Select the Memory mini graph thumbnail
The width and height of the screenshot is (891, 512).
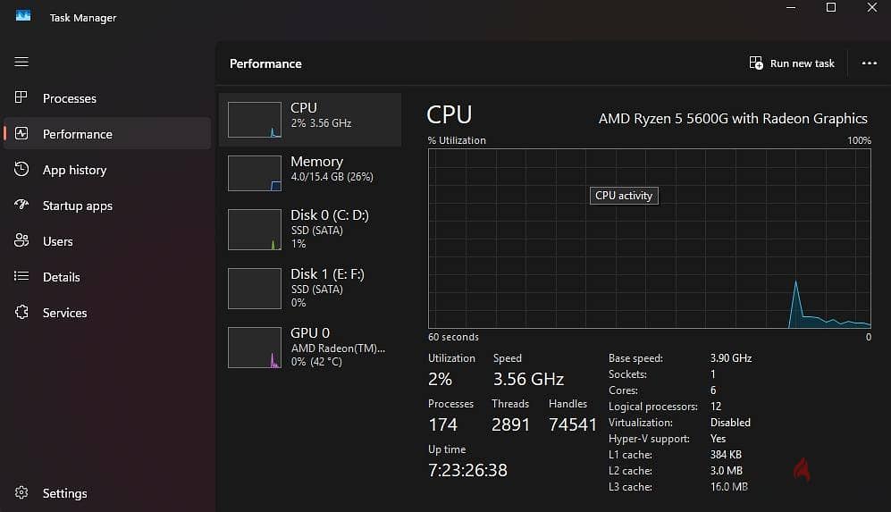click(x=255, y=173)
